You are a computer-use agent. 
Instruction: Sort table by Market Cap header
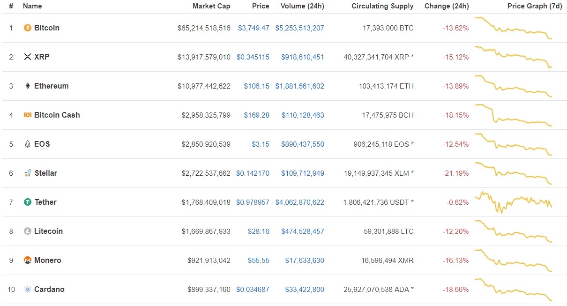[x=211, y=6]
